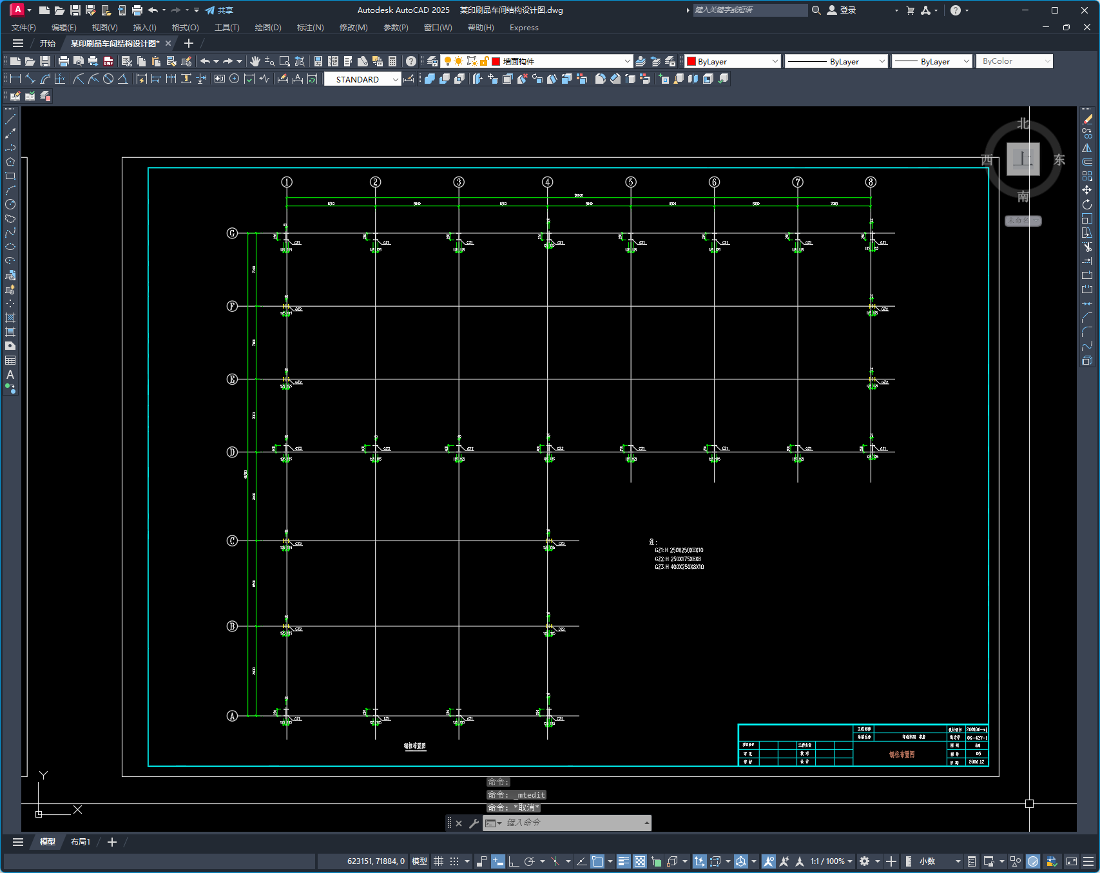Expand the layer dropdown list
The height and width of the screenshot is (873, 1100).
pos(628,61)
